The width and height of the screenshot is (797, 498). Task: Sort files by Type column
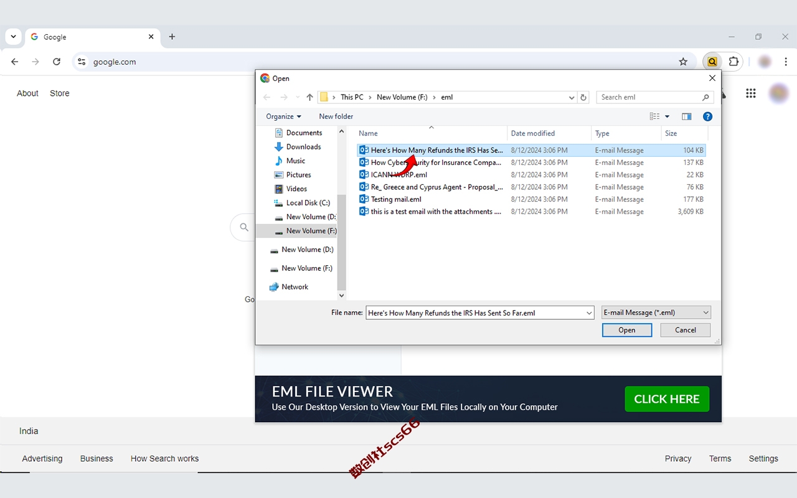point(626,133)
